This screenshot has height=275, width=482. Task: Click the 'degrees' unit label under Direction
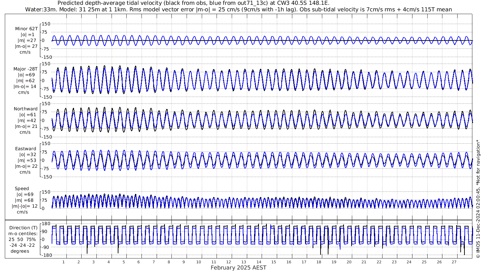[x=20, y=251]
